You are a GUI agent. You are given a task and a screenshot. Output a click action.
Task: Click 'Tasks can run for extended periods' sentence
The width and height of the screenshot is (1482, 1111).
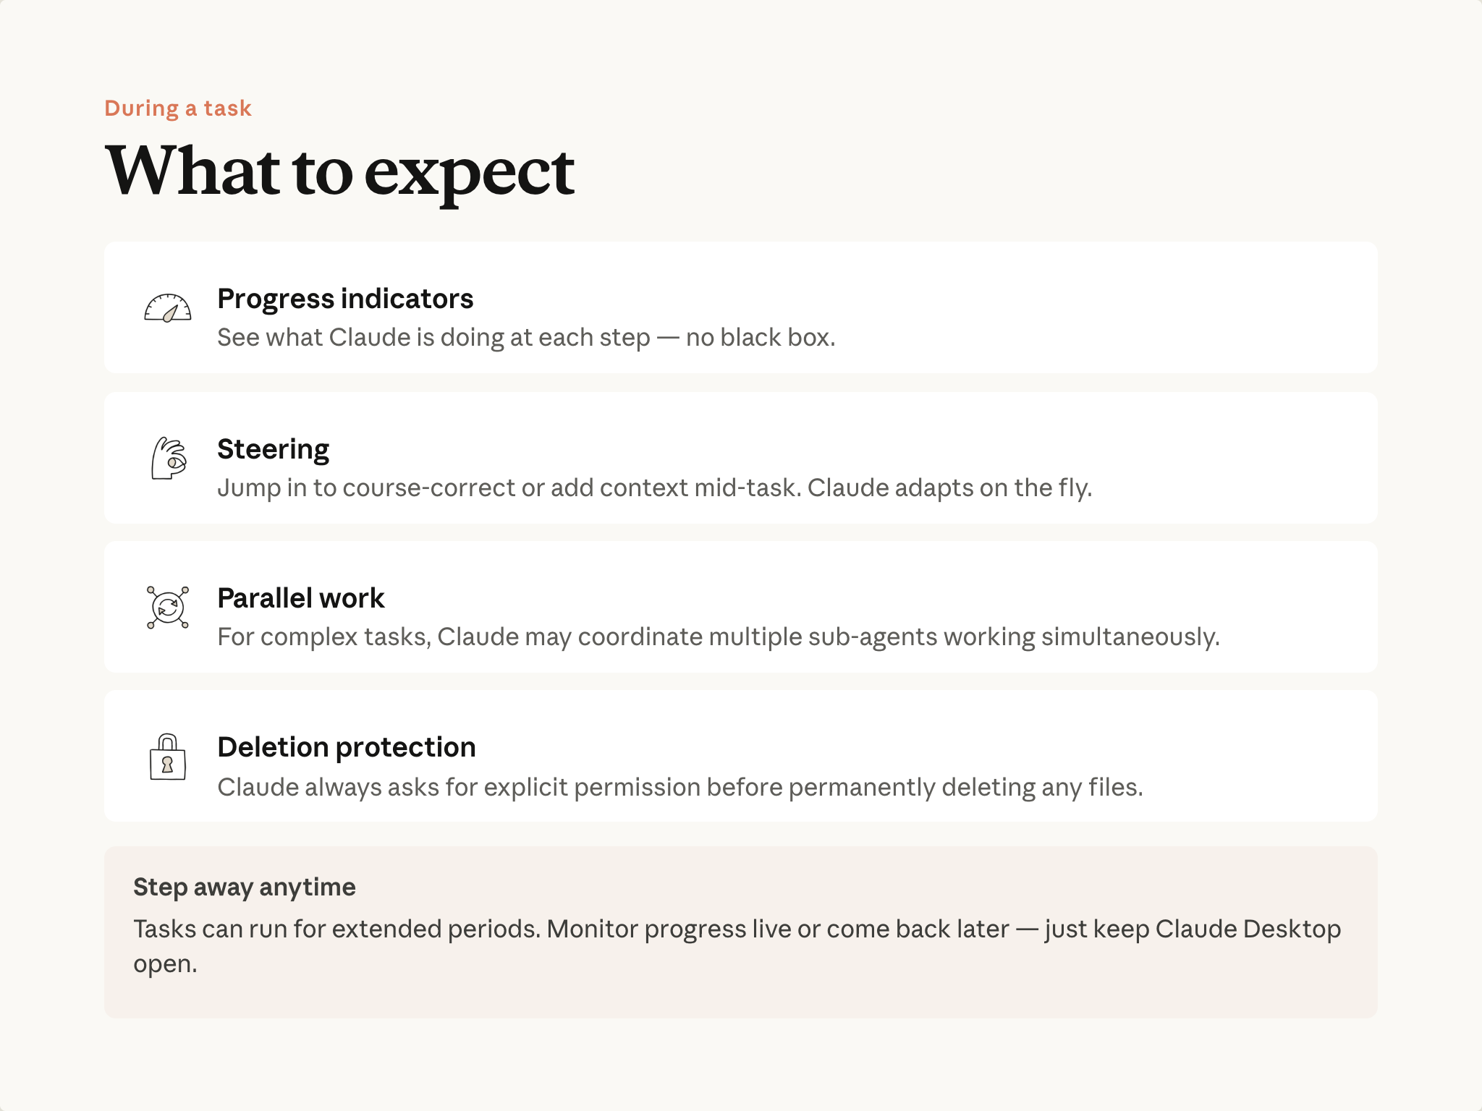[336, 929]
